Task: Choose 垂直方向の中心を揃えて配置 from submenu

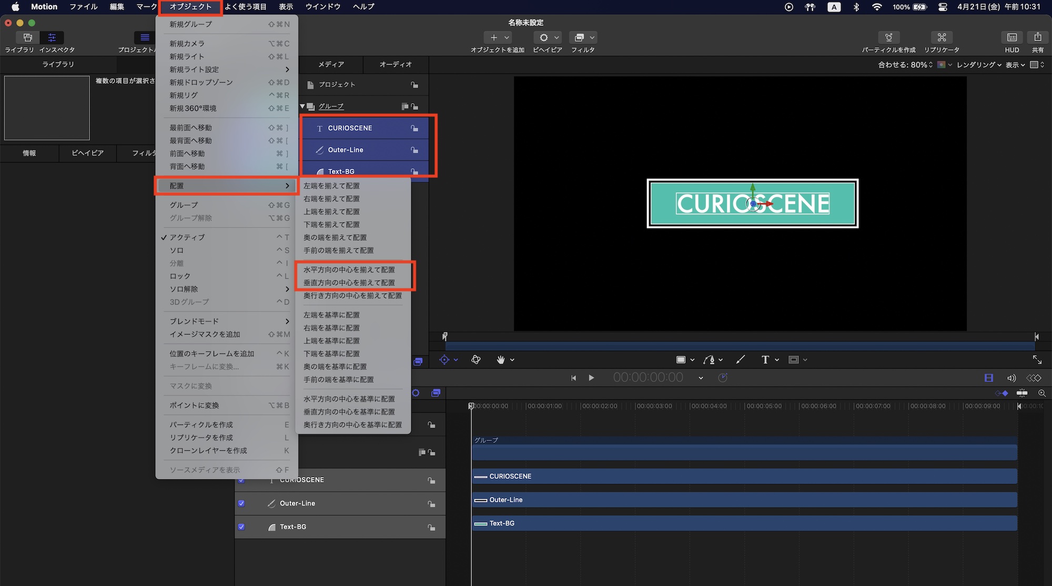Action: (x=349, y=283)
